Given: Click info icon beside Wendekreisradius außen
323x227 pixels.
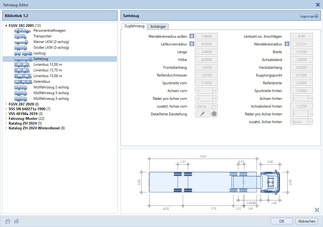Looking at the screenshot, I should pos(192,36).
